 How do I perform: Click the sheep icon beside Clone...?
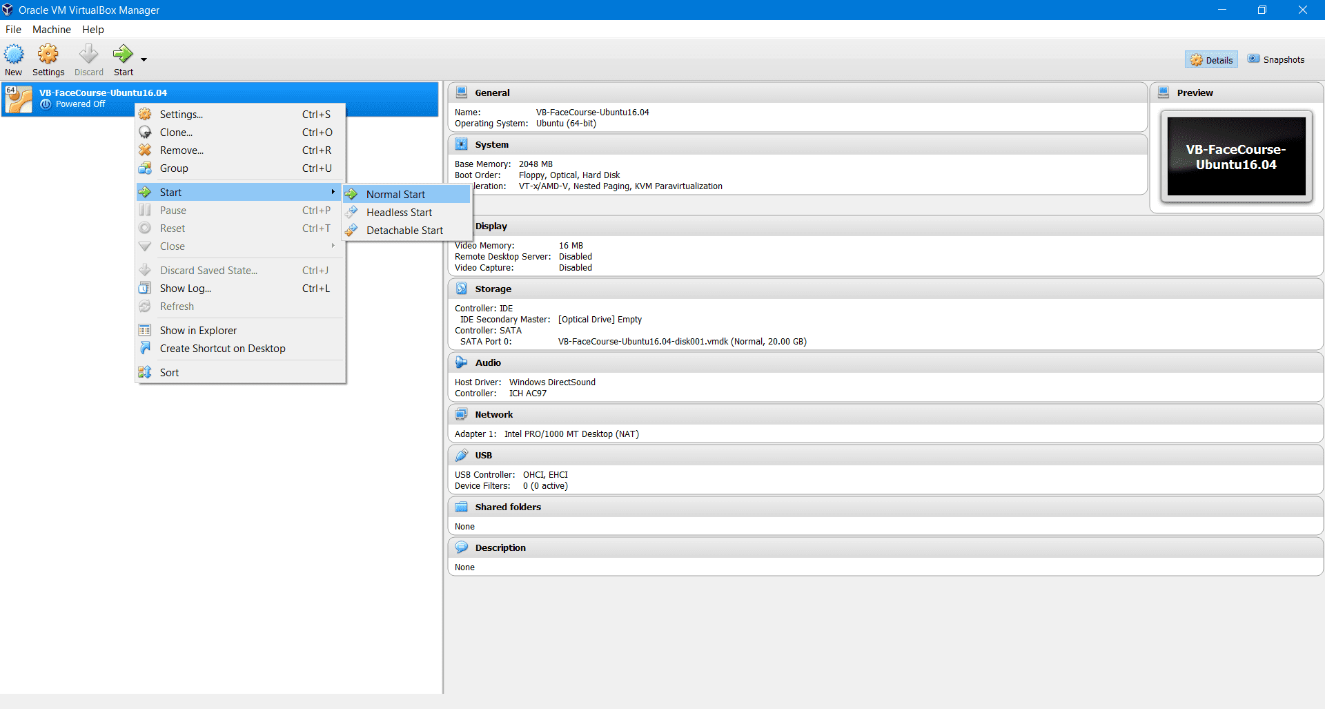pyautogui.click(x=145, y=132)
